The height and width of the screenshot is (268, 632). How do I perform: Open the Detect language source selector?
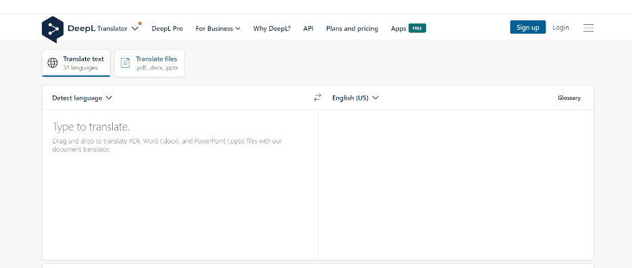pyautogui.click(x=82, y=98)
